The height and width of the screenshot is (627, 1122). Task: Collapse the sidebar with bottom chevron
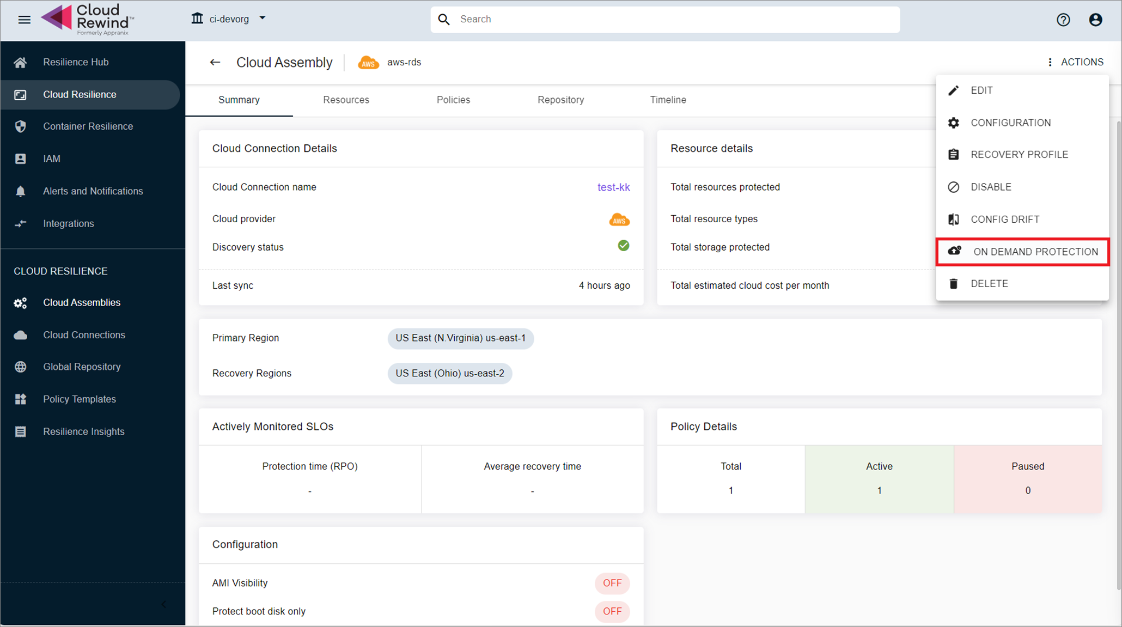tap(163, 604)
